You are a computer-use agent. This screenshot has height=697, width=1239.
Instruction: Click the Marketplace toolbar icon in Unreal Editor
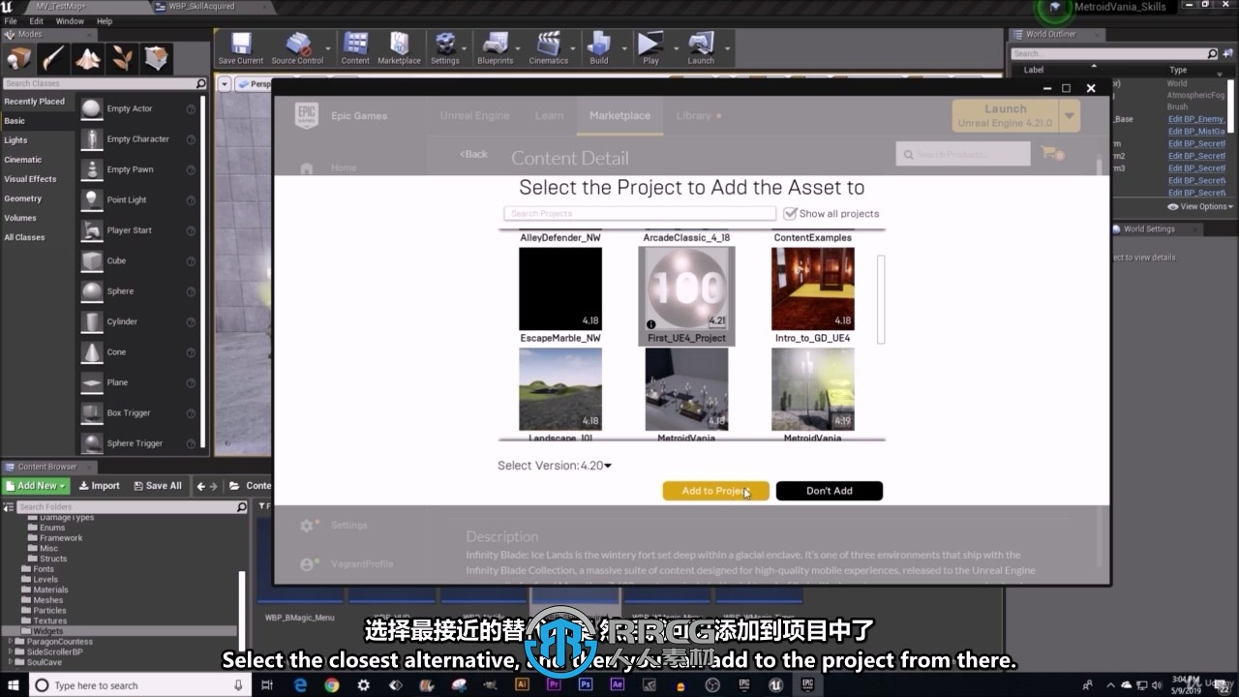click(x=399, y=48)
